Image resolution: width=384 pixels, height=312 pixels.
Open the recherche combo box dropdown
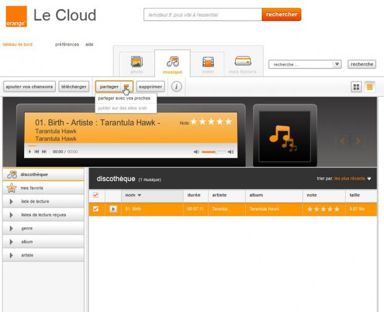337,64
